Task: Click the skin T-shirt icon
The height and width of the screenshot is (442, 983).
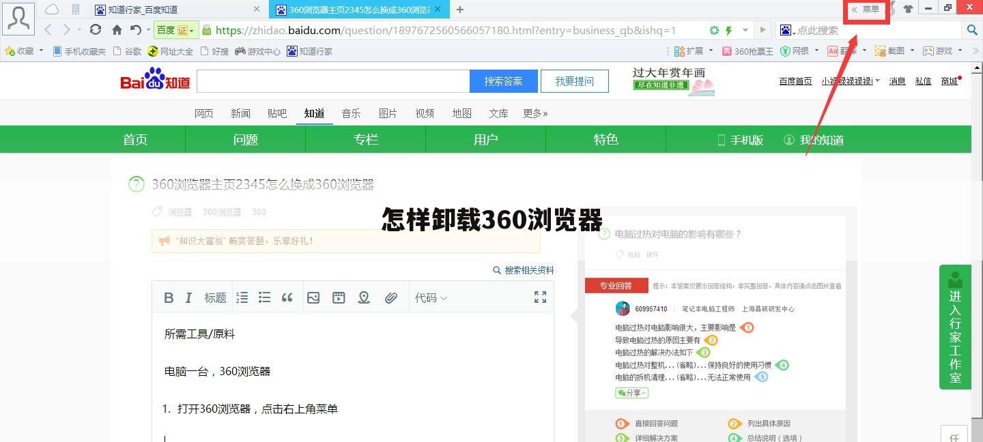Action: click(908, 9)
